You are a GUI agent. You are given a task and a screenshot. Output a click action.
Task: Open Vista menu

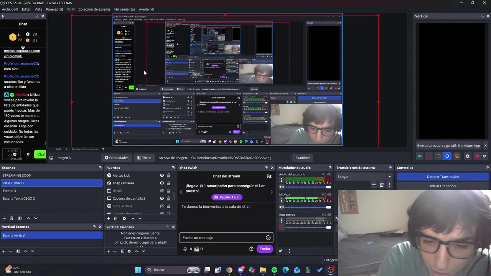38,9
